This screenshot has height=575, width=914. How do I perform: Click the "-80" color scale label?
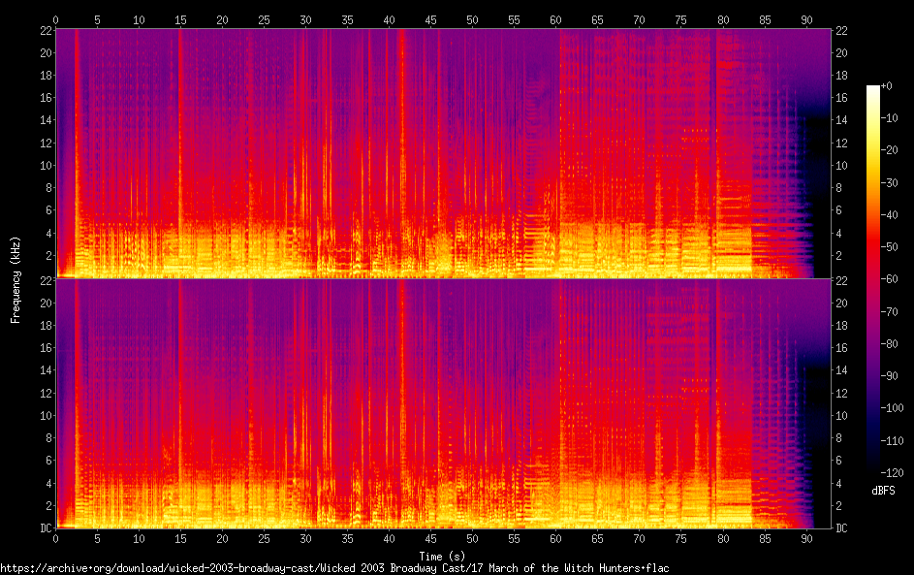[890, 344]
